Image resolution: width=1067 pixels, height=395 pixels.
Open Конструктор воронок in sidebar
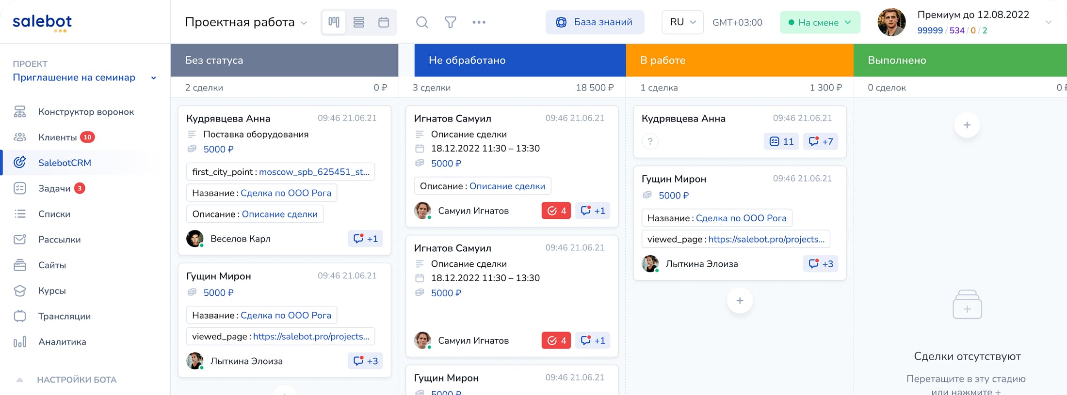pyautogui.click(x=86, y=112)
